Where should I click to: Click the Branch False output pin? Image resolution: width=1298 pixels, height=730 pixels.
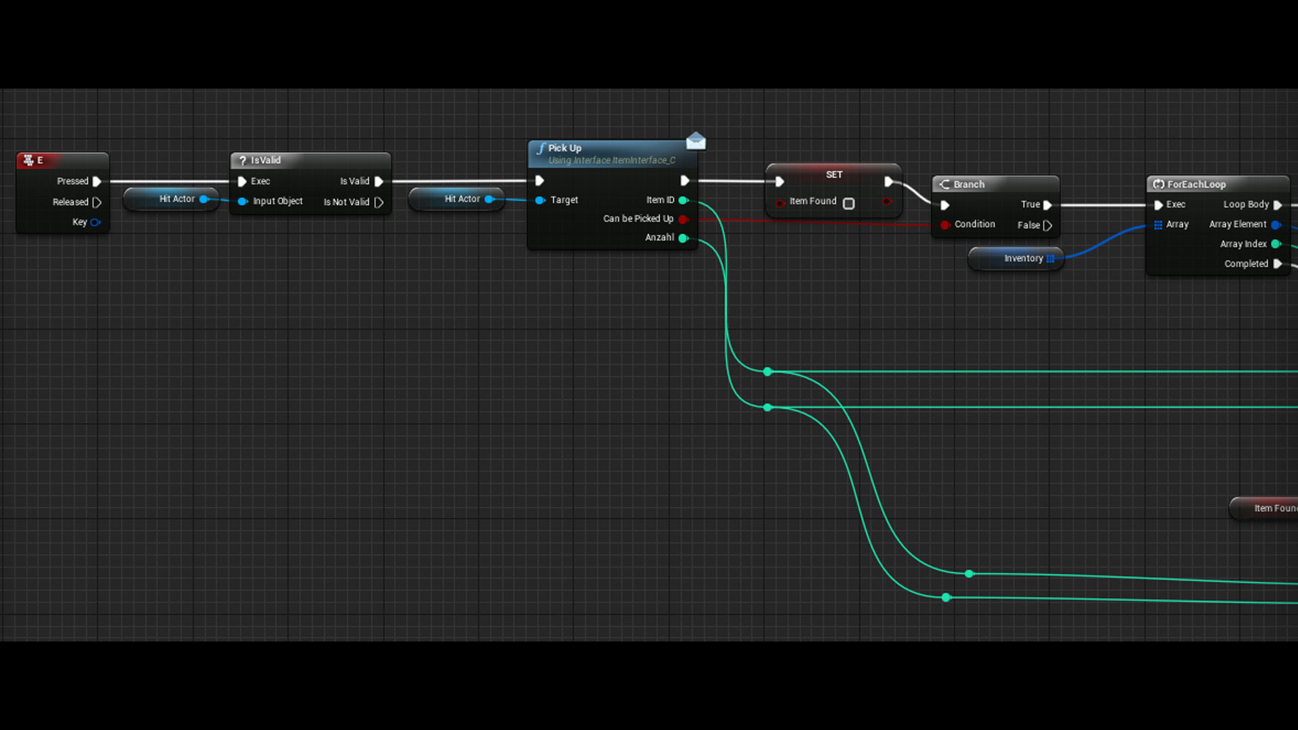[1047, 225]
